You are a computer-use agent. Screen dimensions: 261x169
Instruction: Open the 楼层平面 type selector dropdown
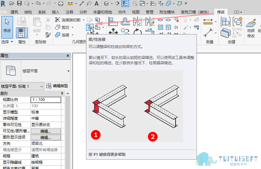pyautogui.click(x=69, y=71)
